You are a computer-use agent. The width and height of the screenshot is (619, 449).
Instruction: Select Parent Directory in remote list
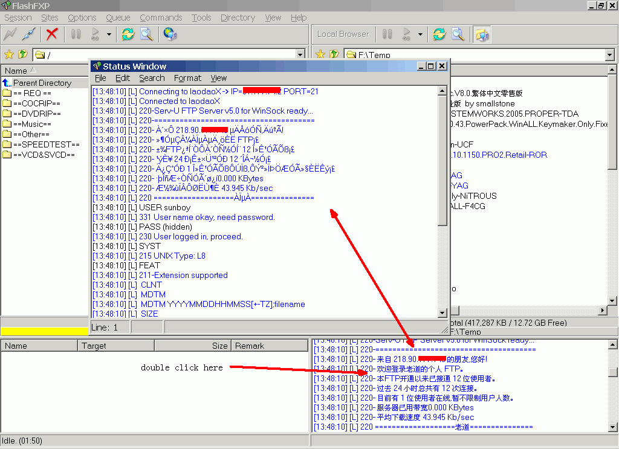[x=42, y=83]
